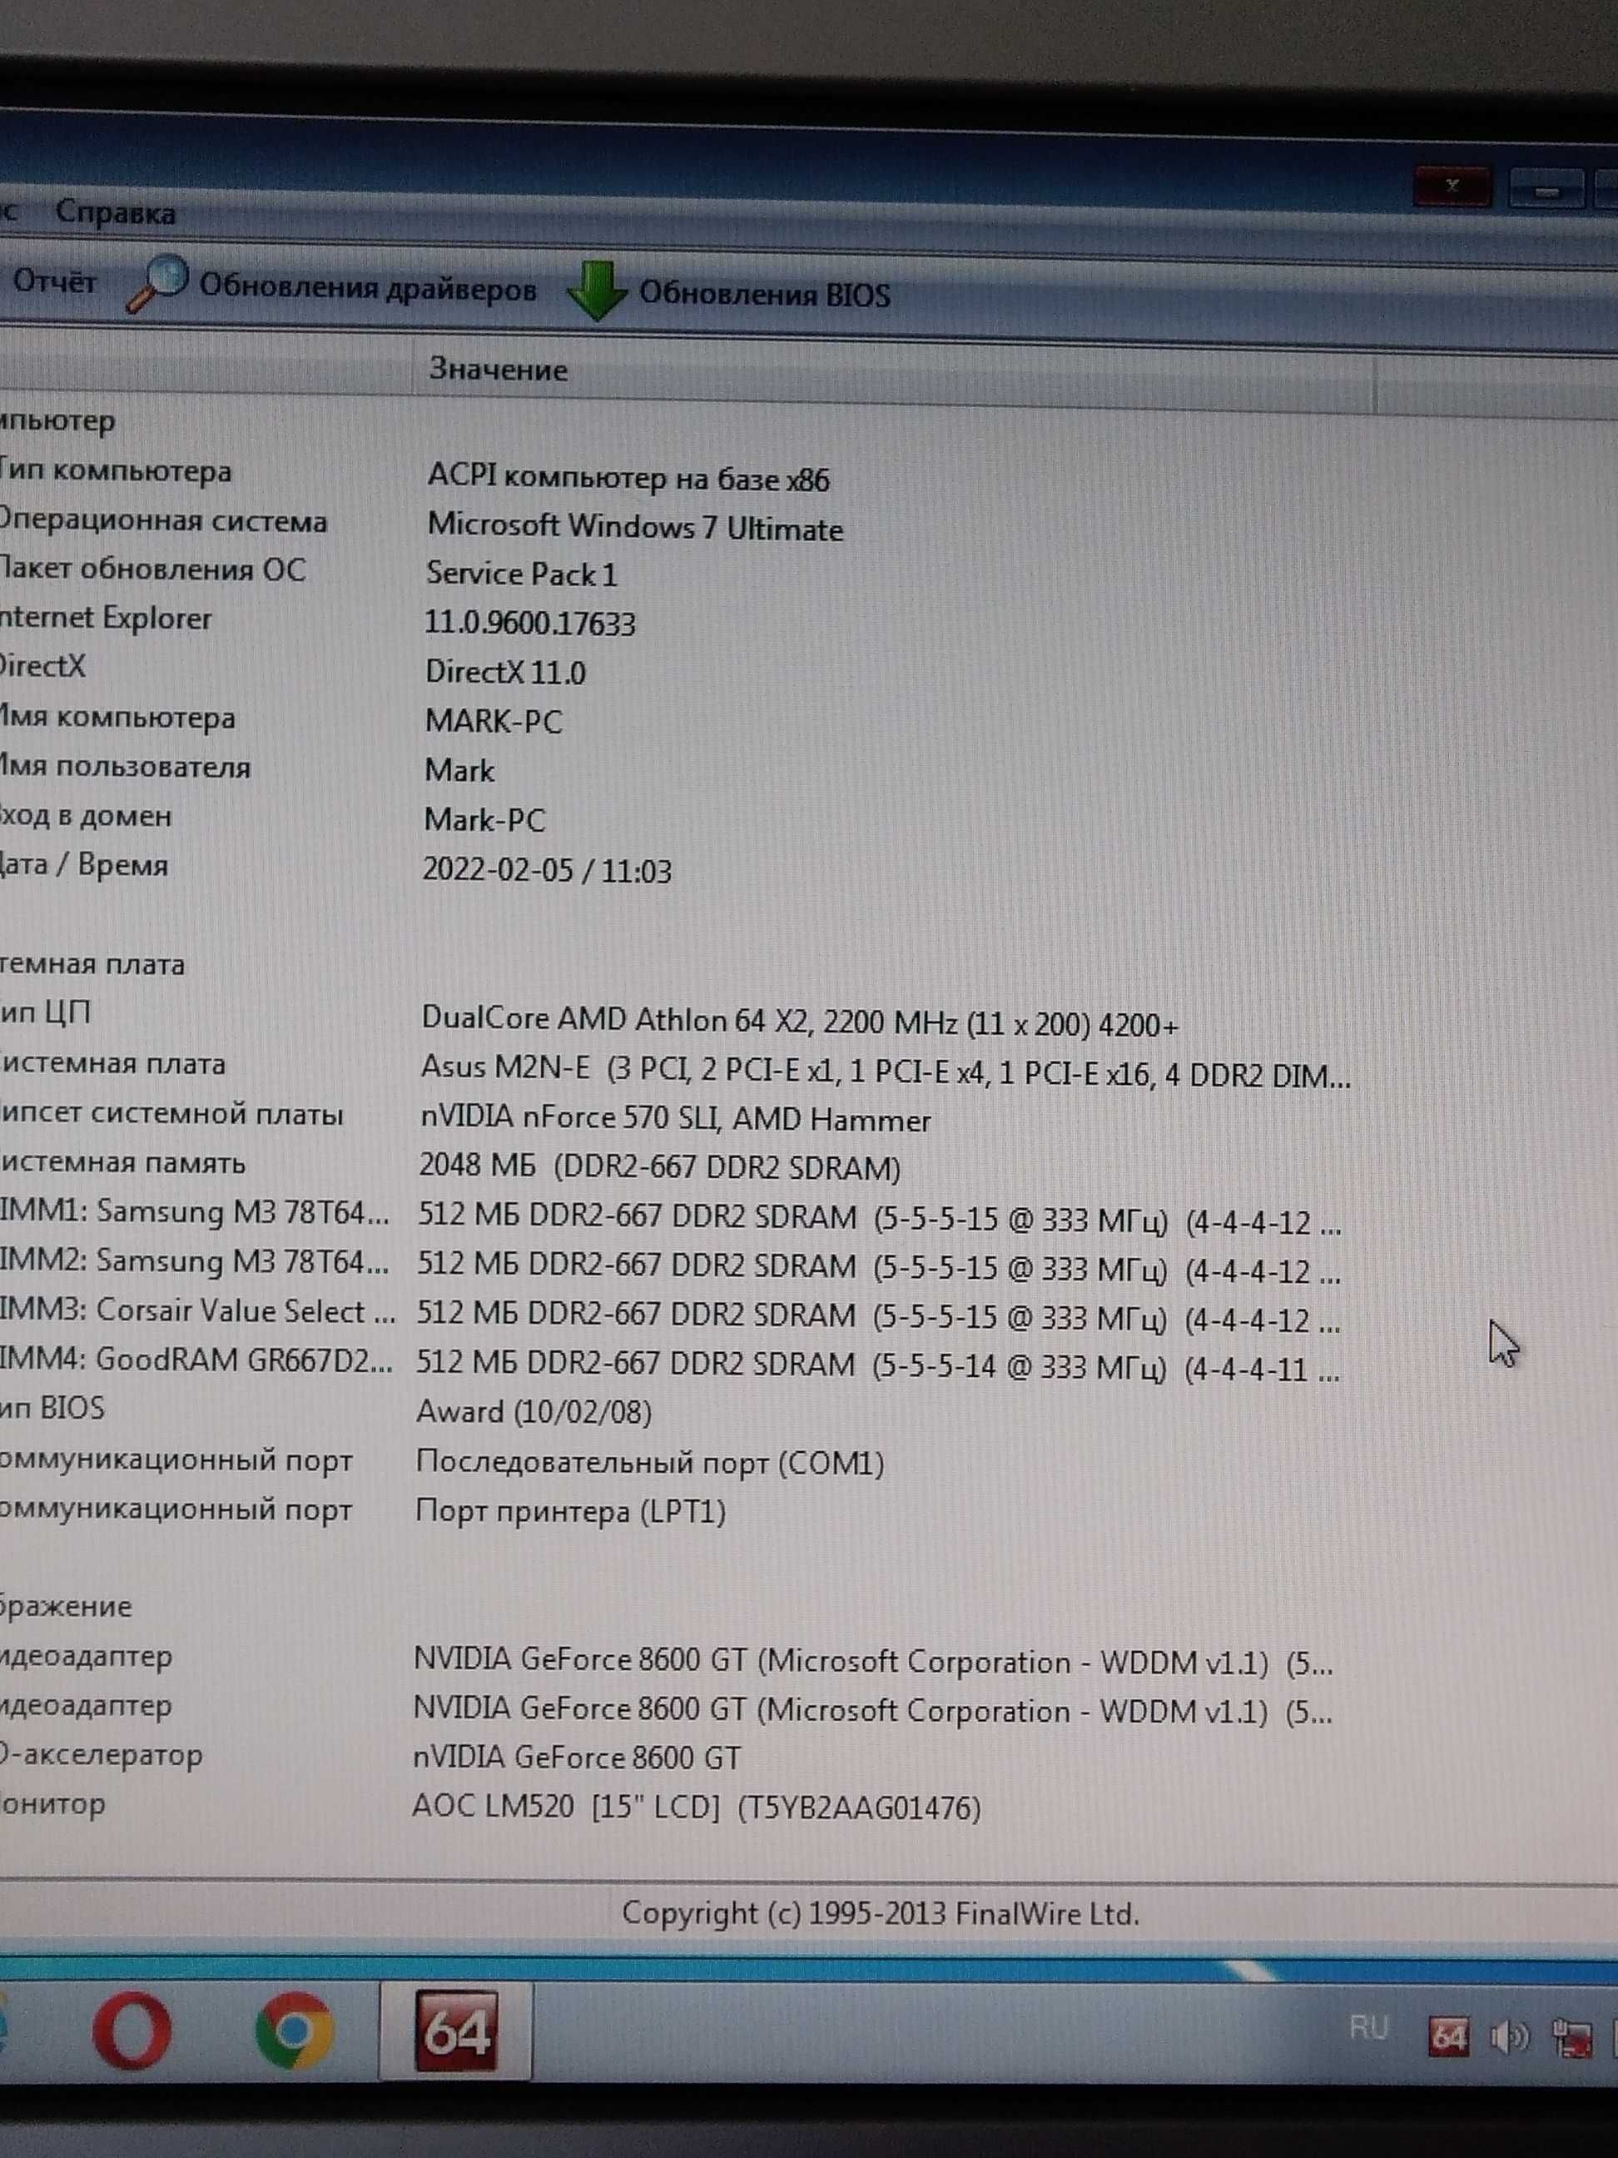Click the AIDA64 taskbar button
Screen dimensions: 1618x2158
(x=456, y=2031)
